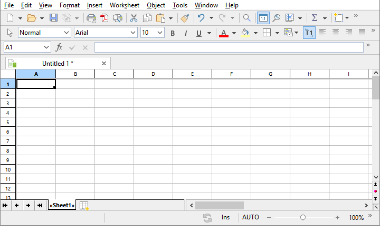Click the Undo arrow icon
The width and height of the screenshot is (380, 242).
coord(201,18)
